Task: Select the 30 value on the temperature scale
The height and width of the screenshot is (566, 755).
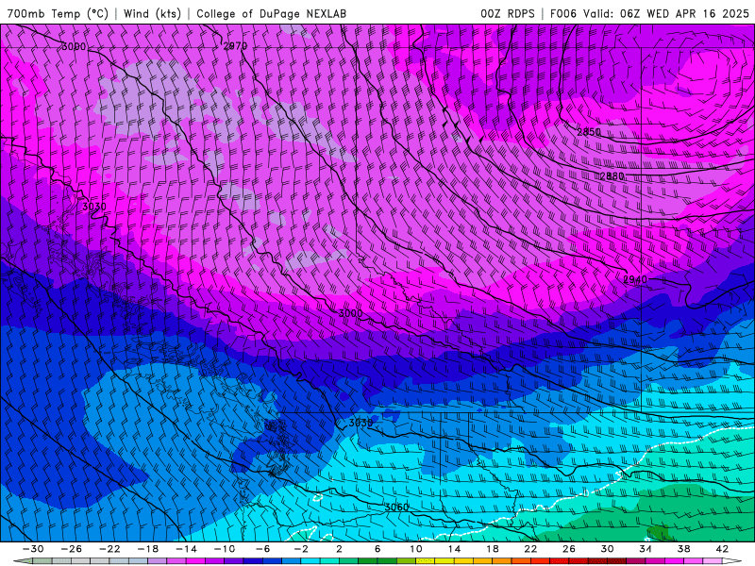Action: click(x=607, y=549)
